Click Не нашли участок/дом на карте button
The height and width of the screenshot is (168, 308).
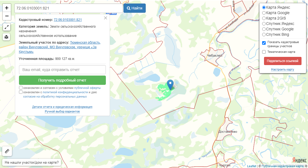(x=32, y=163)
